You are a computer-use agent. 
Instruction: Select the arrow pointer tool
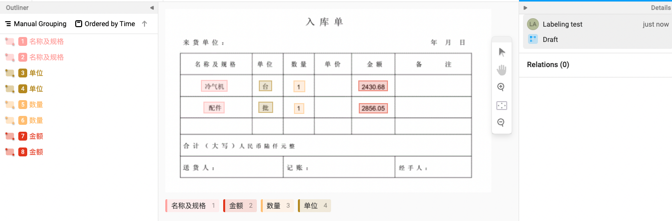pos(502,52)
